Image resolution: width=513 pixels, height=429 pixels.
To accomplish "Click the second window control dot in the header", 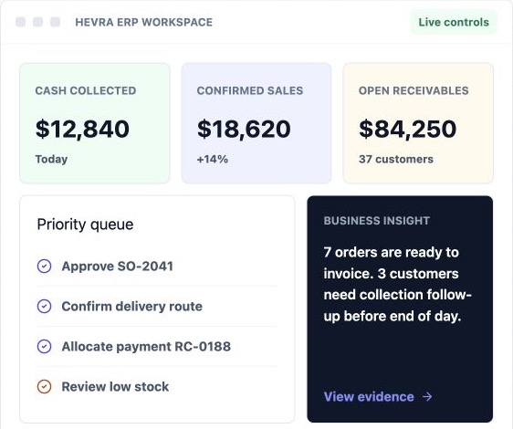I will coord(38,22).
